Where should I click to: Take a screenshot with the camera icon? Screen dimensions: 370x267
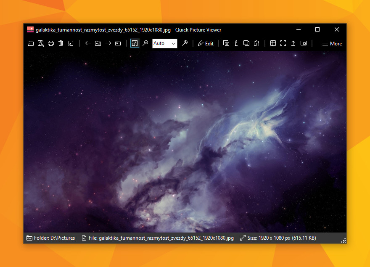click(x=226, y=43)
